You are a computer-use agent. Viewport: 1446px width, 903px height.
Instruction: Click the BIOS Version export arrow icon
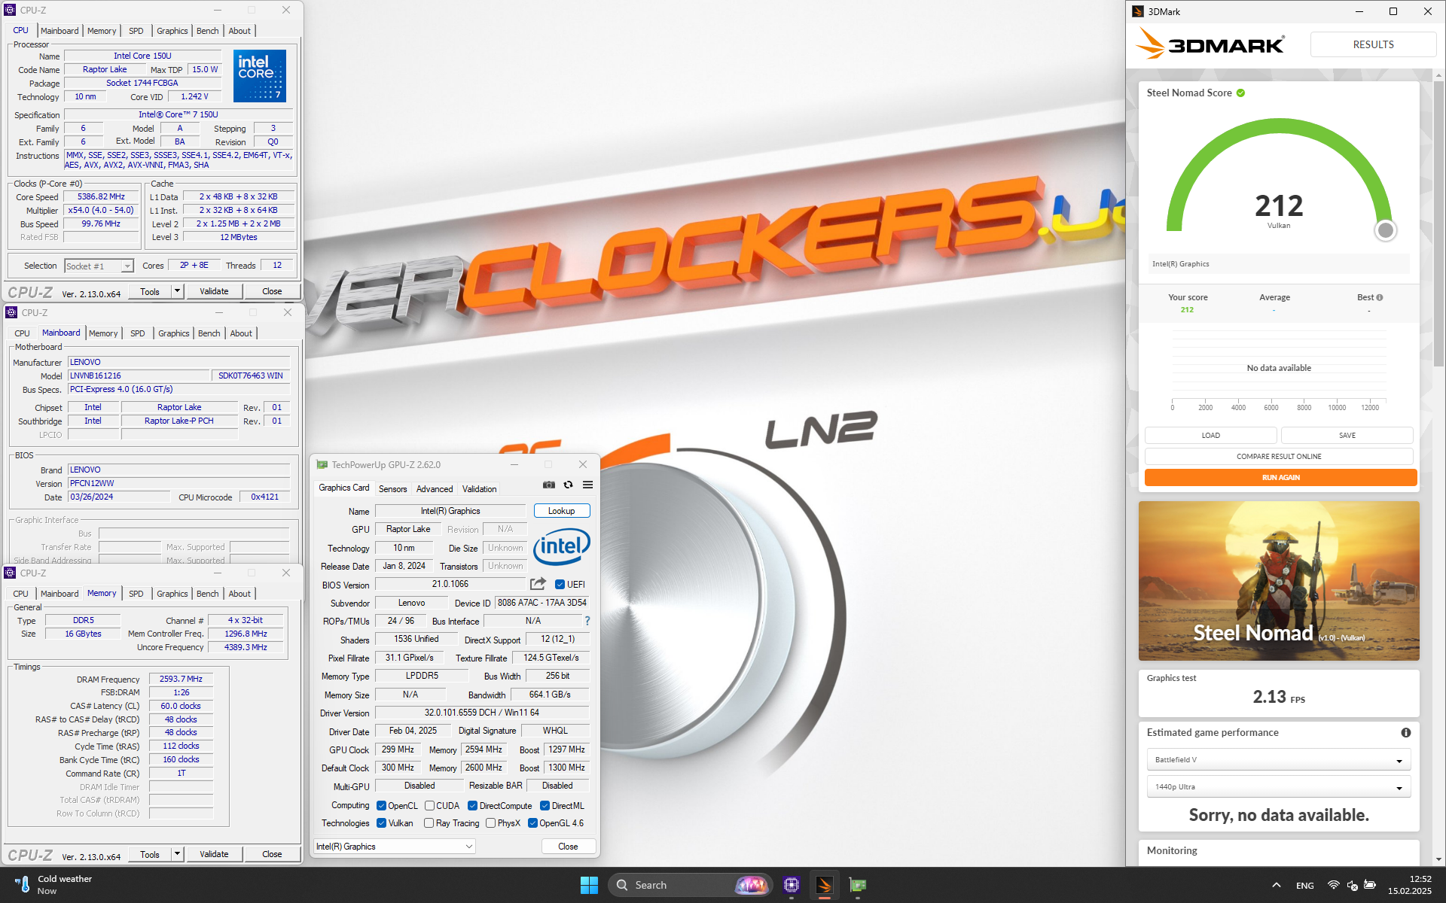click(x=538, y=584)
